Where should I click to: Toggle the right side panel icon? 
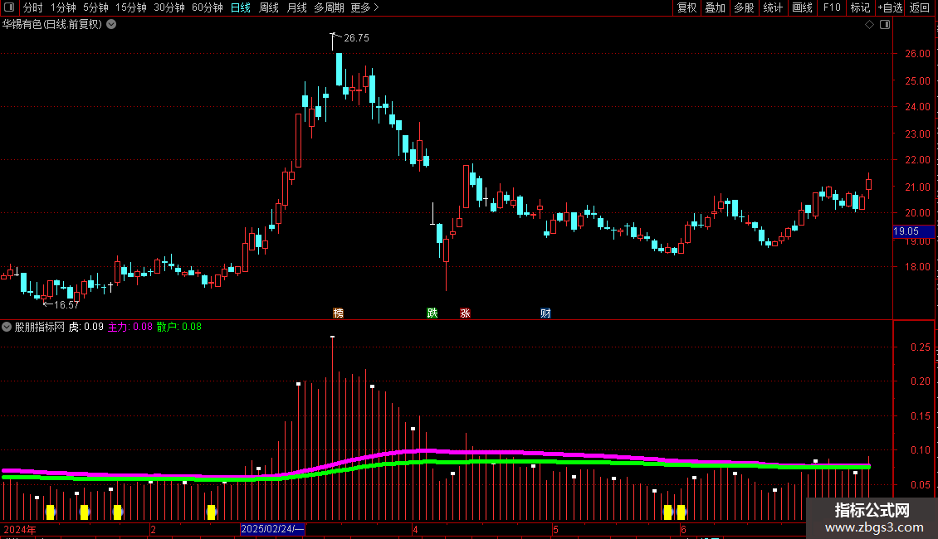tap(885, 25)
